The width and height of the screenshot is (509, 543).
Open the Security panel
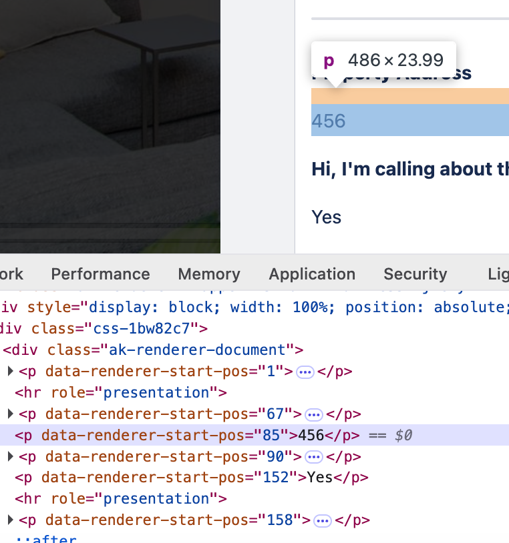415,274
